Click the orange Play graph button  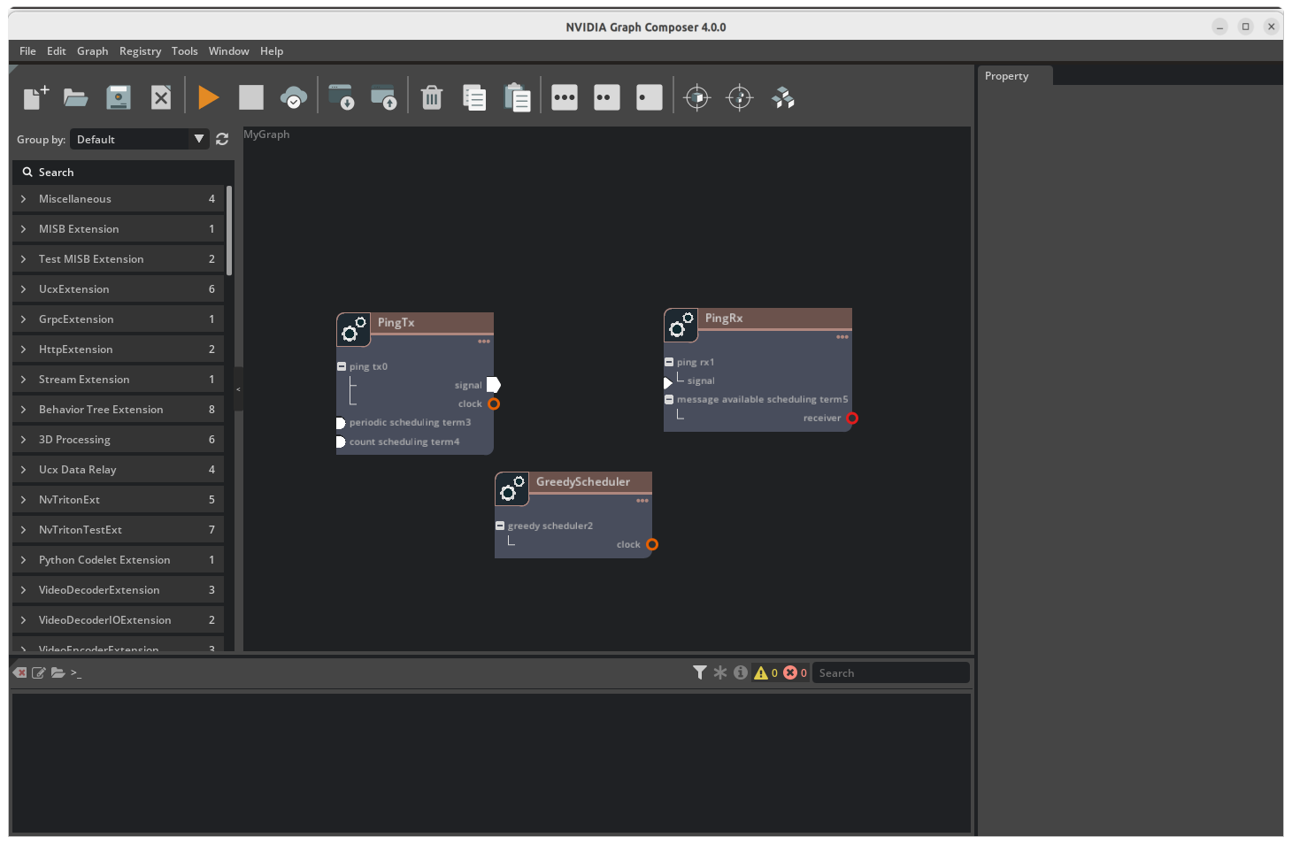(x=208, y=97)
